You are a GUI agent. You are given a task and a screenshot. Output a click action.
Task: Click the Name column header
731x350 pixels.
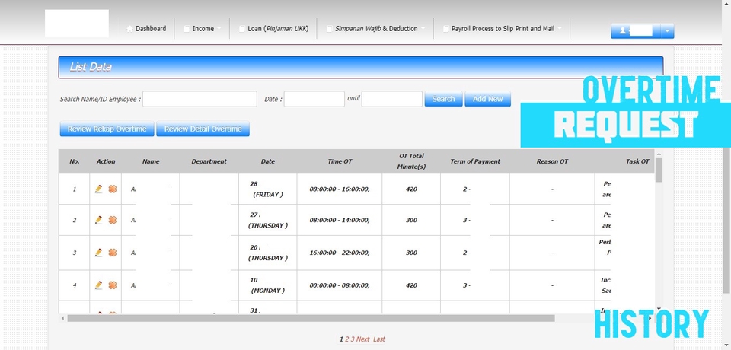[151, 161]
